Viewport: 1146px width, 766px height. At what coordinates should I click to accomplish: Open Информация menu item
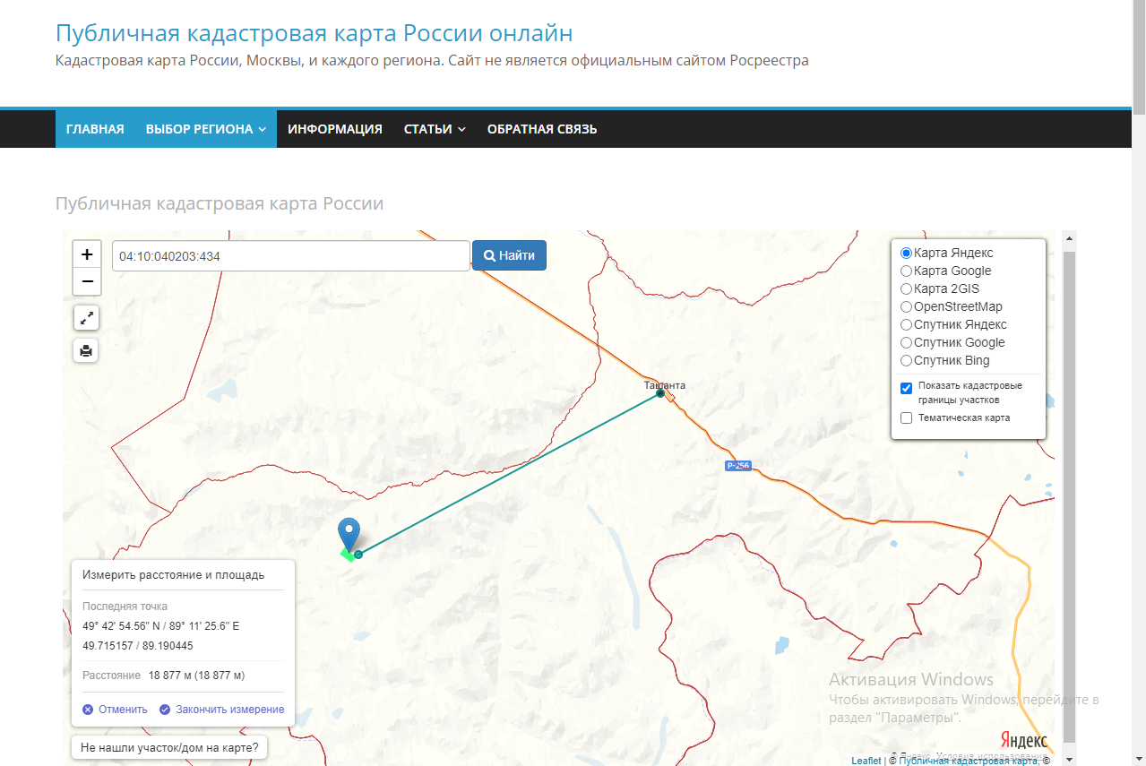pyautogui.click(x=335, y=129)
